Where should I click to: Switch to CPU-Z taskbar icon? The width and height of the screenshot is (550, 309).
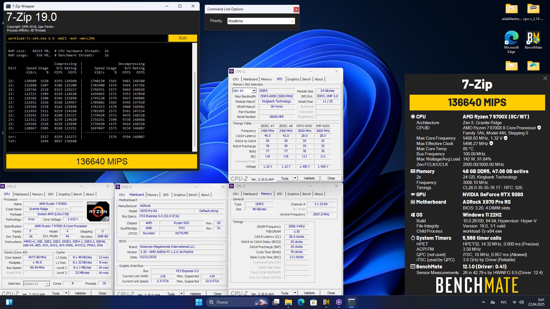pos(339,302)
